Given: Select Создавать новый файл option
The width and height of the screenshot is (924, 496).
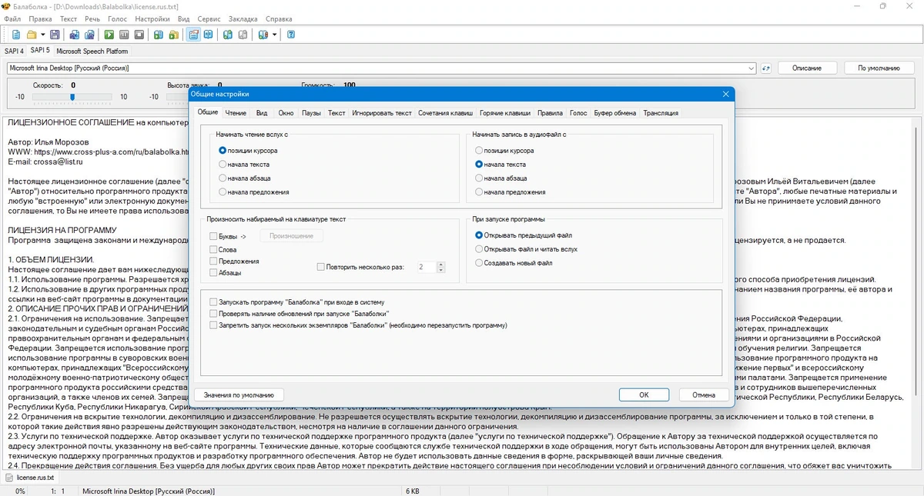Looking at the screenshot, I should pos(480,263).
